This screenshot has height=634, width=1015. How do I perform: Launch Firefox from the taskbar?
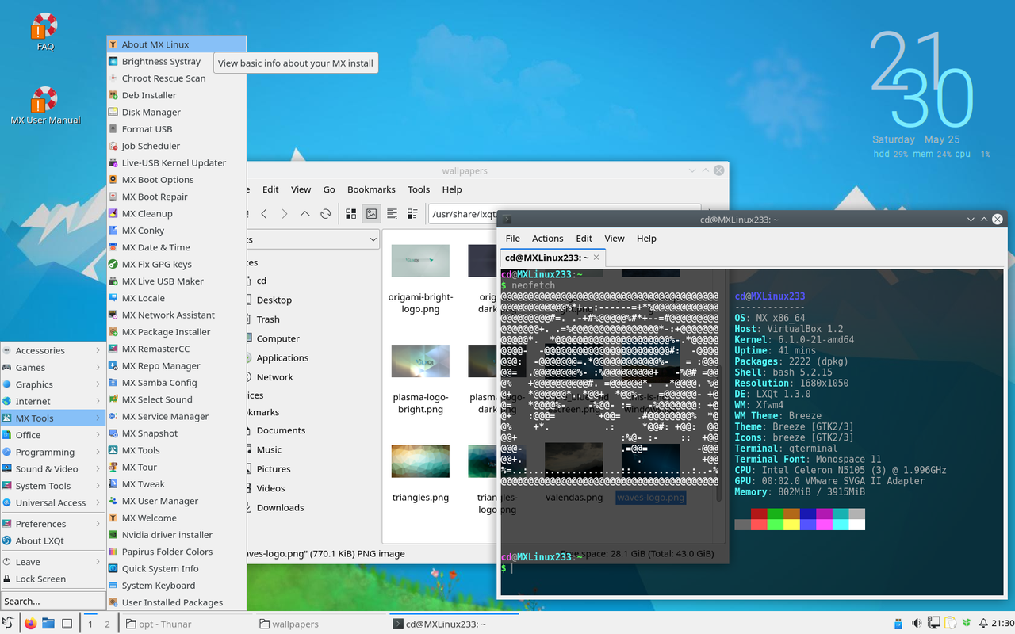tap(30, 624)
